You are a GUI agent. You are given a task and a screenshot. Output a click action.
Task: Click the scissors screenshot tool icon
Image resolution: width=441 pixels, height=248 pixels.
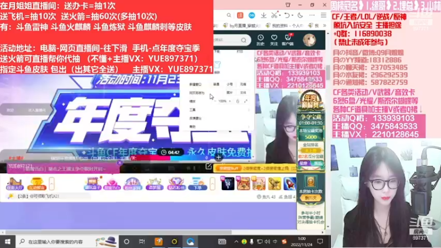point(274,15)
